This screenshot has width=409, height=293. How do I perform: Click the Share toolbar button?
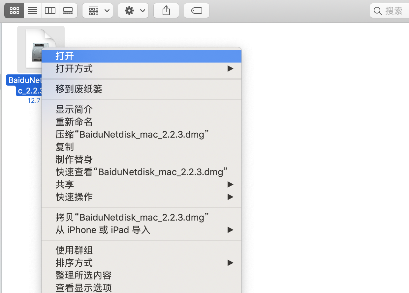[x=166, y=11]
